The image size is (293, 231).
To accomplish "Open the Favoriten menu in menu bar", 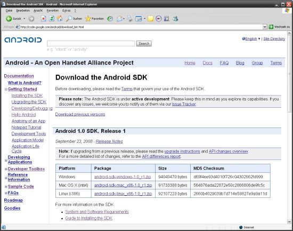I will click(53, 11).
